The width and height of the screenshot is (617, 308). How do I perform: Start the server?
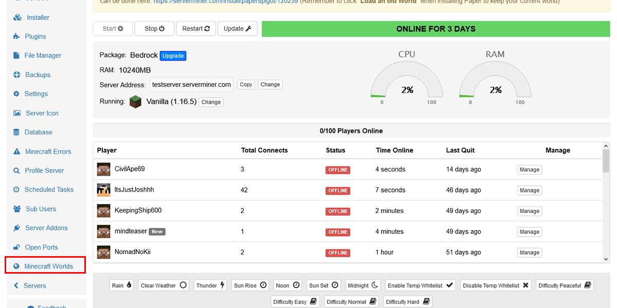click(113, 29)
